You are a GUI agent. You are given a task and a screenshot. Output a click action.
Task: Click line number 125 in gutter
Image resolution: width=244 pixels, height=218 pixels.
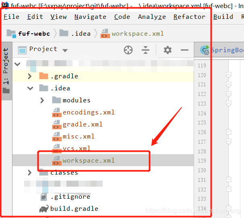(202, 122)
